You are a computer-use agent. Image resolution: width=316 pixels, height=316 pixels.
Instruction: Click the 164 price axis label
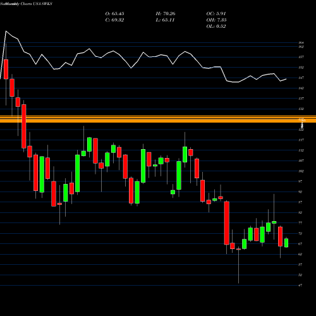pyautogui.click(x=301, y=43)
